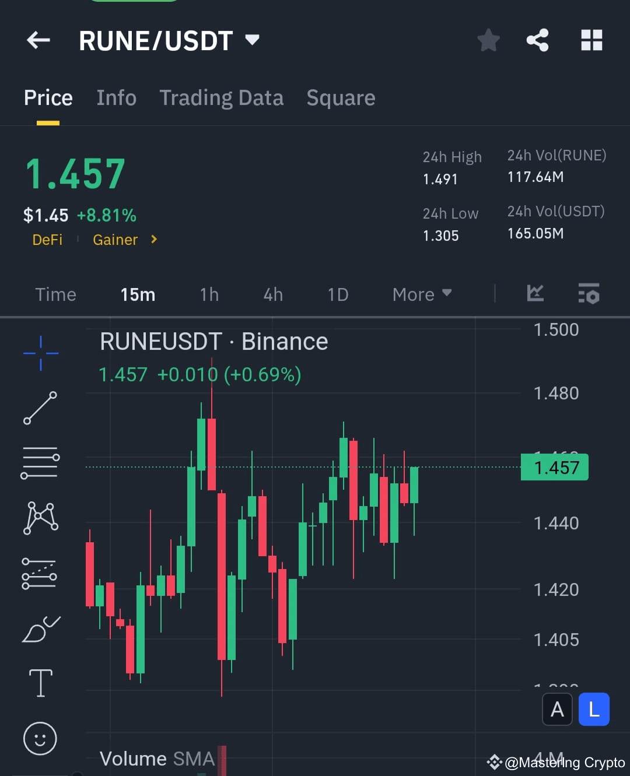
Task: Select the XABCD pattern drawing tool
Action: 40,516
